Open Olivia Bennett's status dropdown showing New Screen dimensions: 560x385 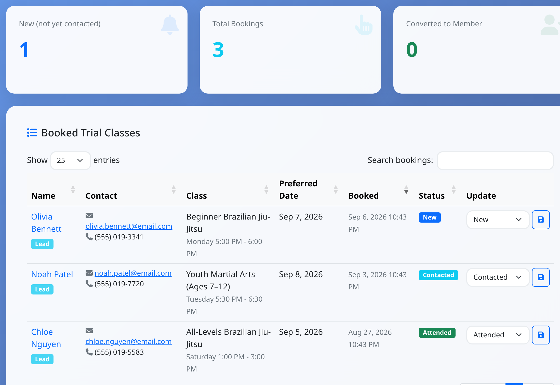pyautogui.click(x=498, y=220)
